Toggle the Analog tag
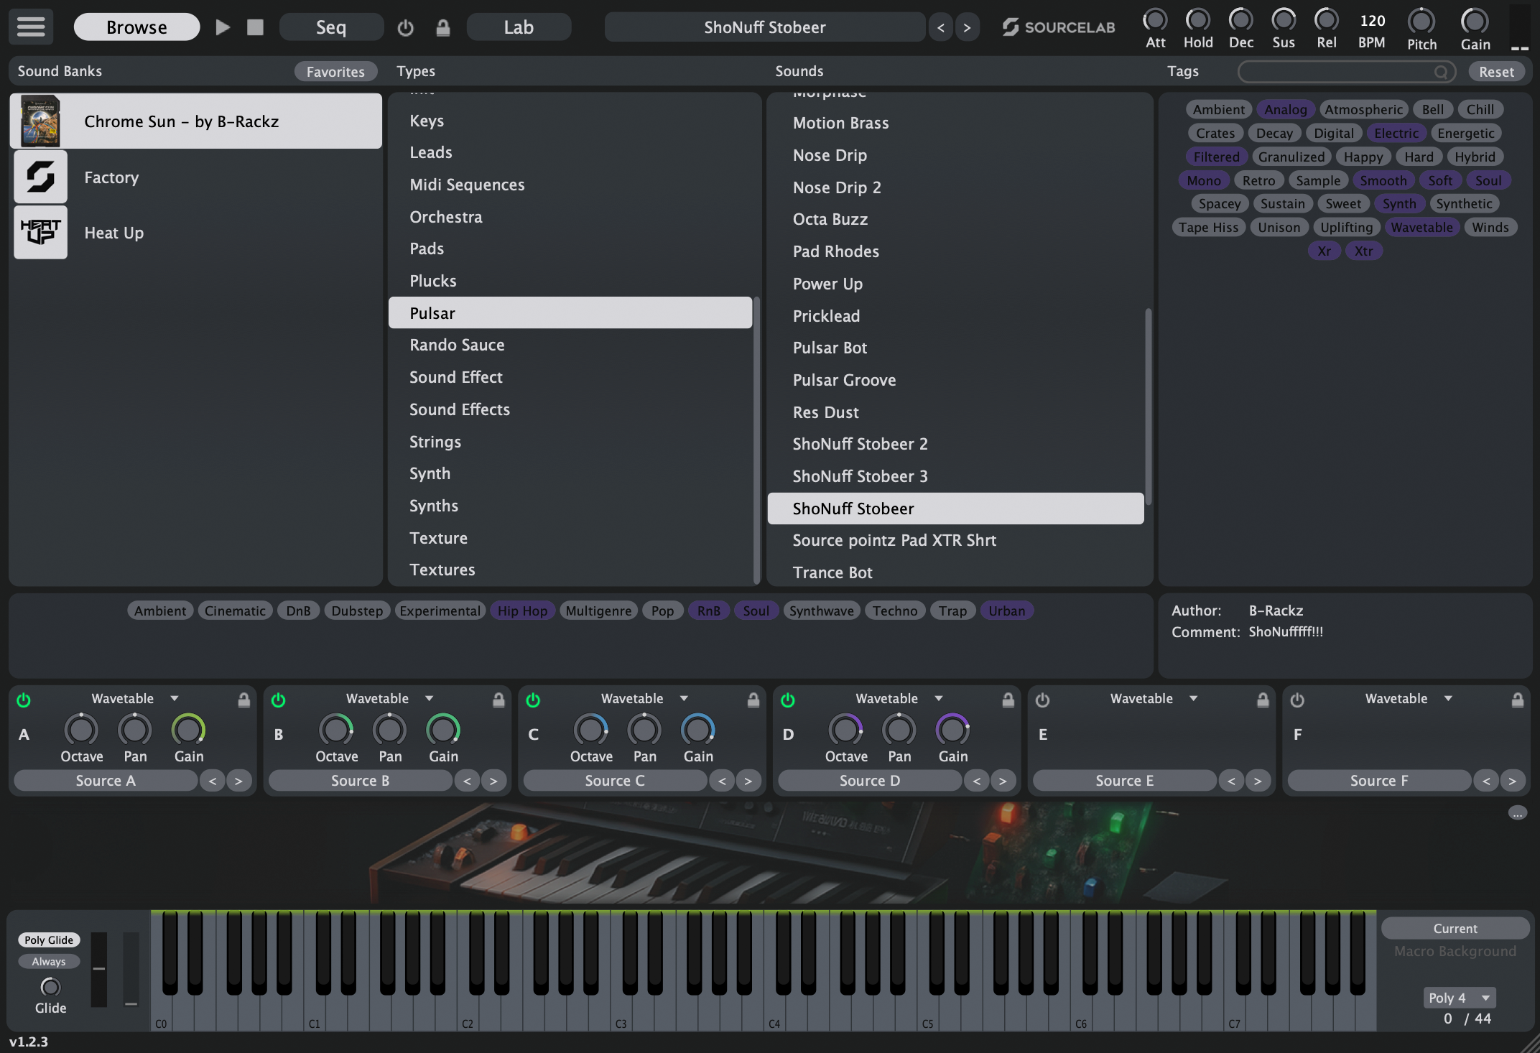 click(x=1285, y=109)
